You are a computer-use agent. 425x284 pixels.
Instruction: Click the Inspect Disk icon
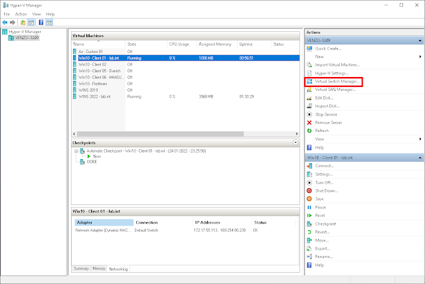coord(309,106)
